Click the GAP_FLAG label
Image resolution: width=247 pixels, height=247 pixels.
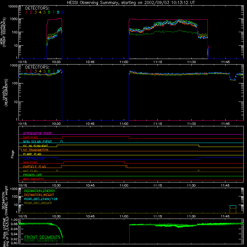pyautogui.click(x=30, y=137)
